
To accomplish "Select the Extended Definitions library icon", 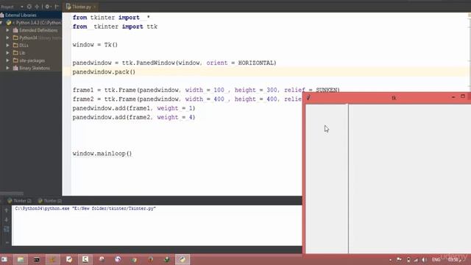I will click(15, 30).
